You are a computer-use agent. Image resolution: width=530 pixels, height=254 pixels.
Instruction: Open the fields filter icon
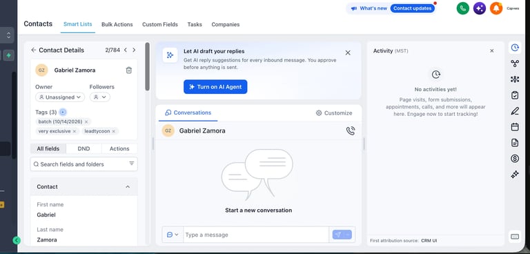click(132, 164)
